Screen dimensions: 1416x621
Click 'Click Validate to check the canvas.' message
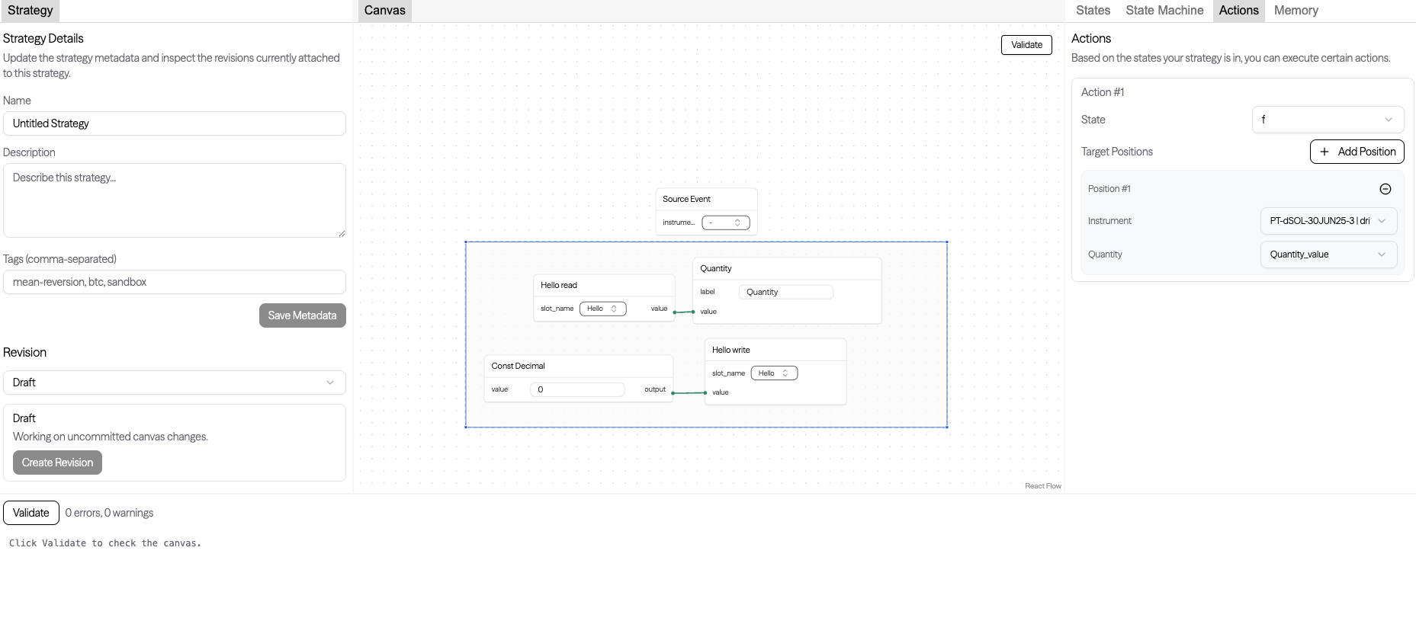coord(105,543)
